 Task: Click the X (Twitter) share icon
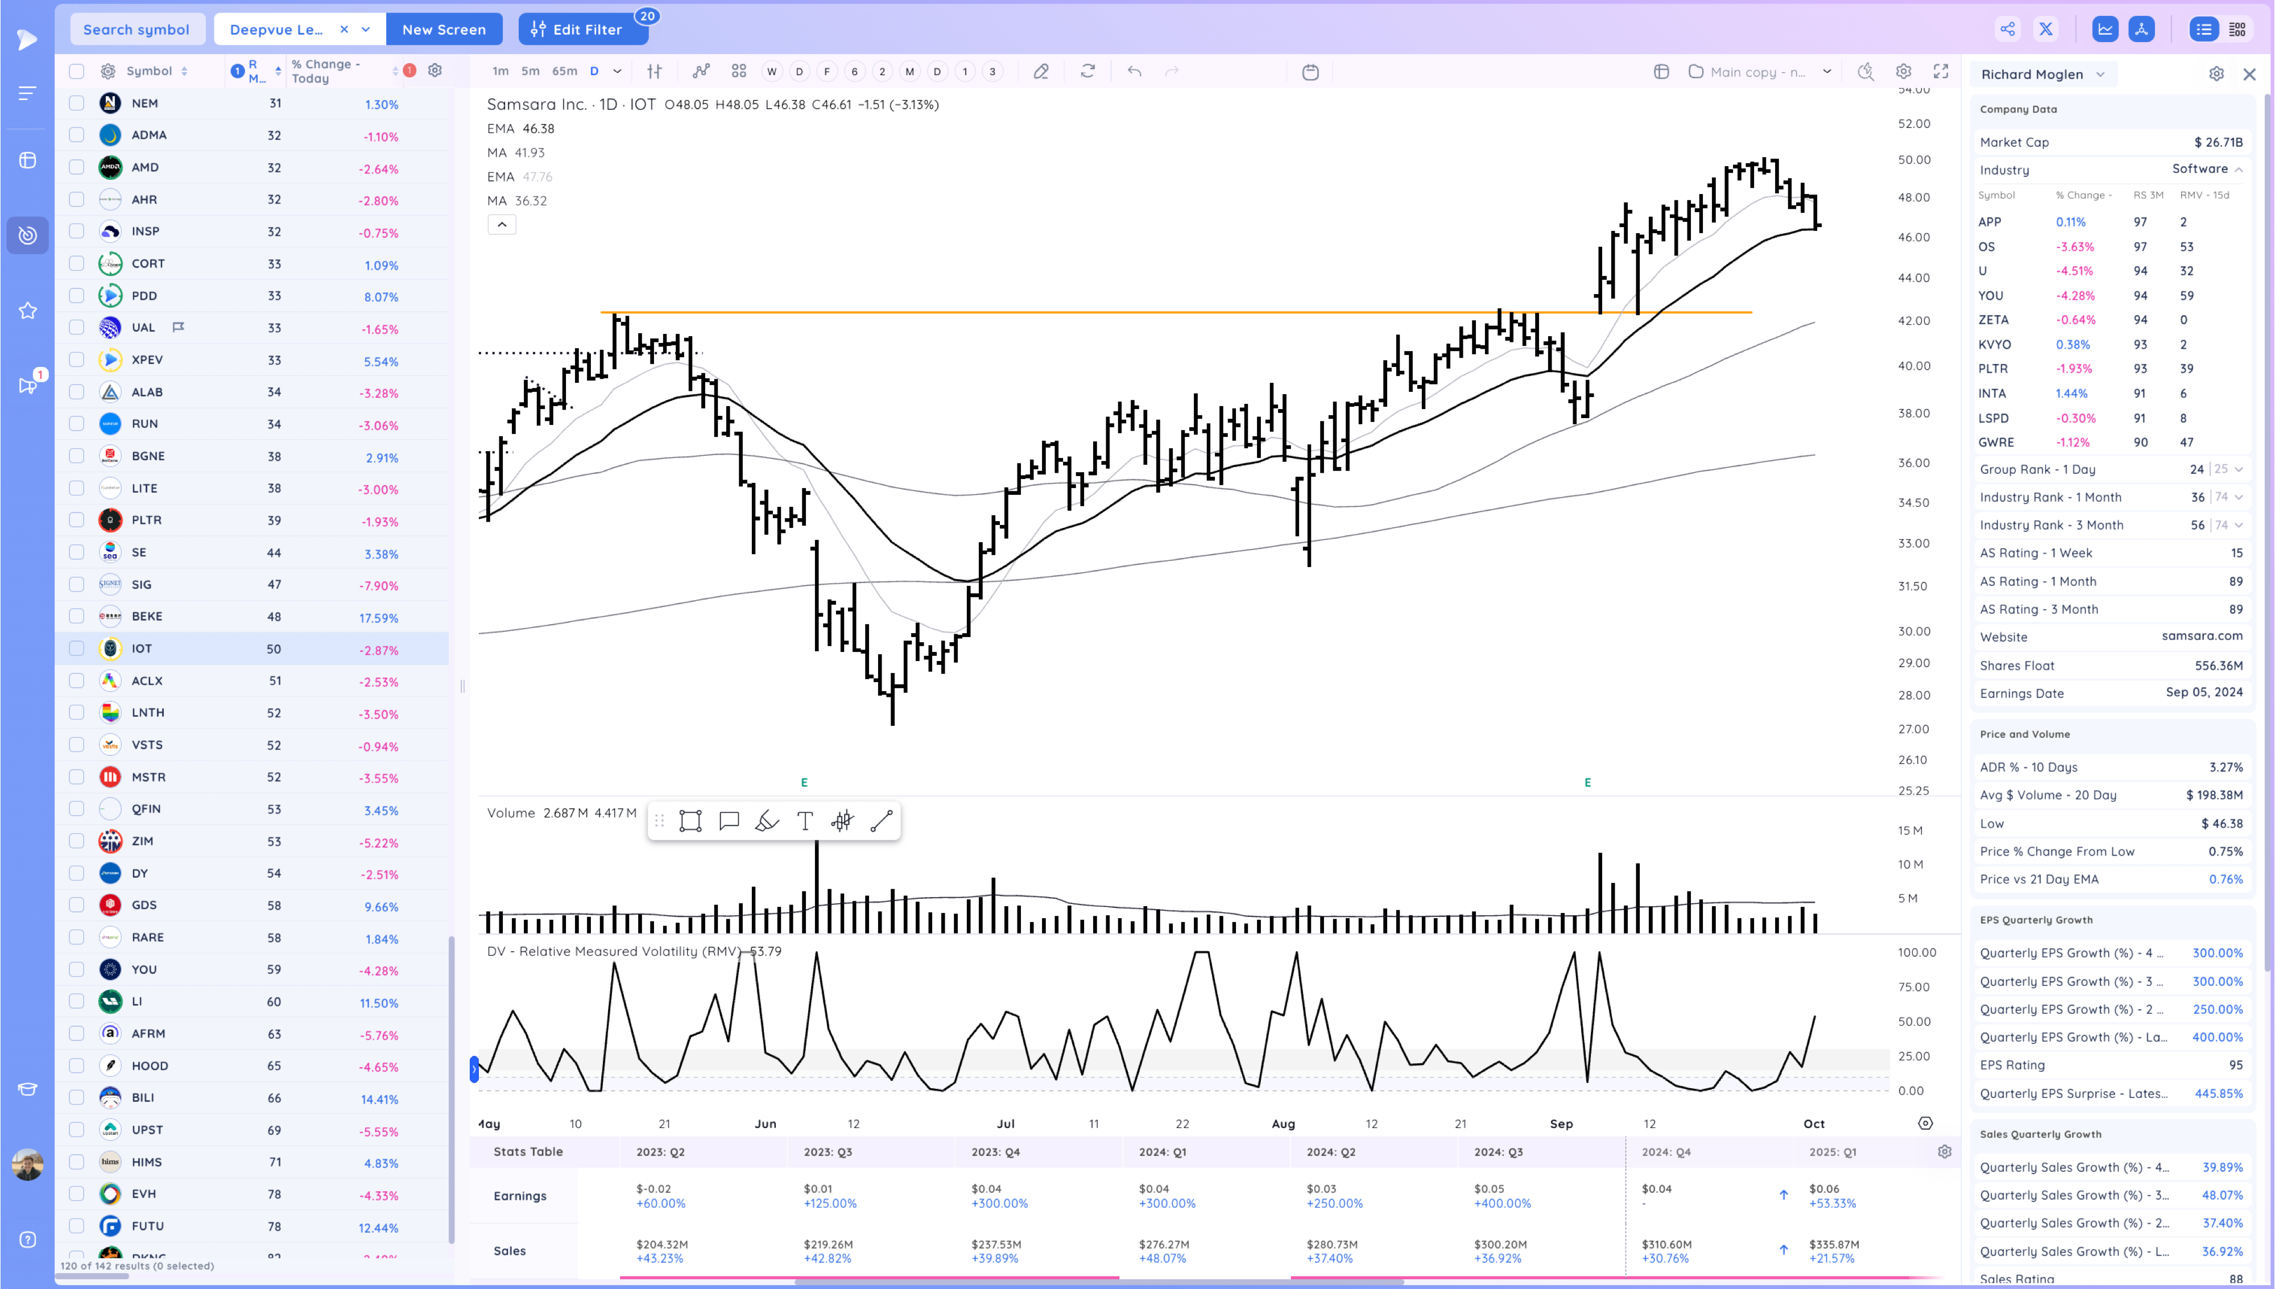[2046, 29]
